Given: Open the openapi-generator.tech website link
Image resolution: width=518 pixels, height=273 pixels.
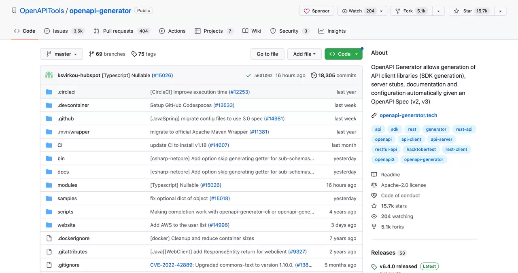Looking at the screenshot, I should [x=408, y=115].
